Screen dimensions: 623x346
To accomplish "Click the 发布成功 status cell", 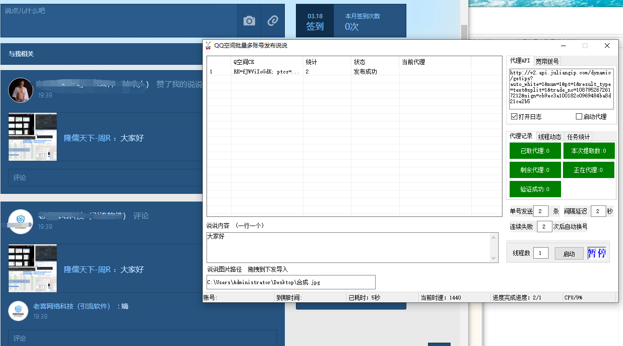I will click(x=375, y=72).
